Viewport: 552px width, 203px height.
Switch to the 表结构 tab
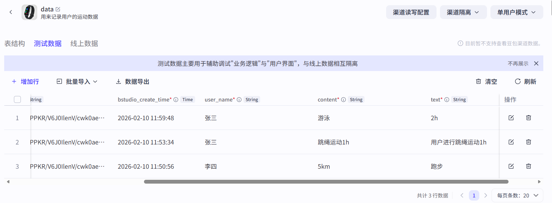15,44
